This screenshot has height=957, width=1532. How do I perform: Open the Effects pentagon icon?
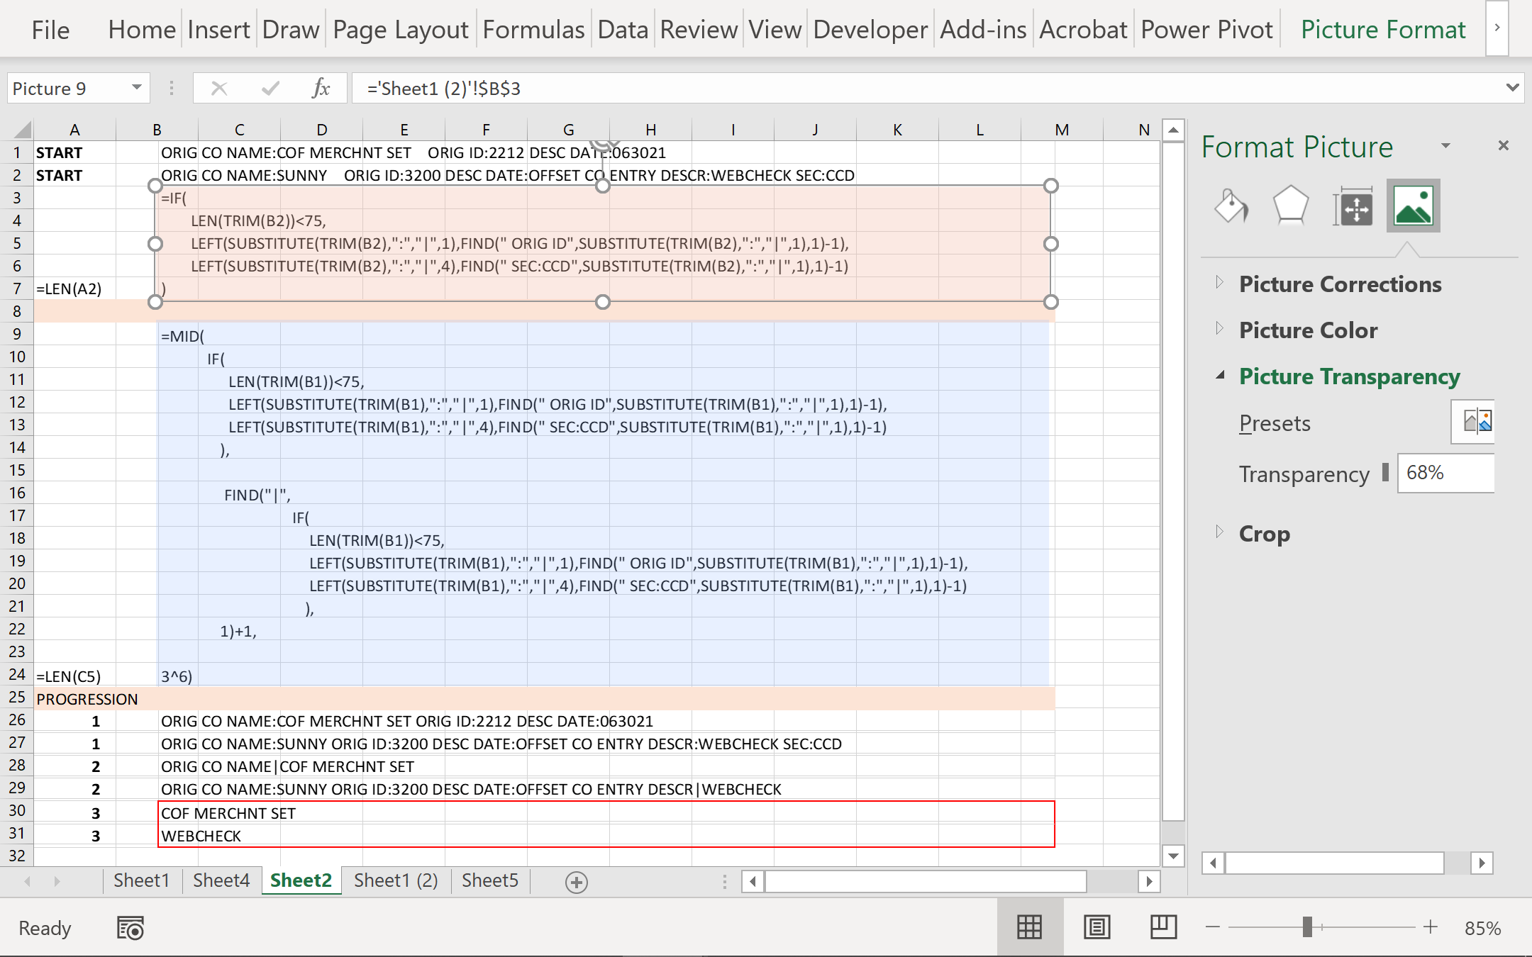1290,206
